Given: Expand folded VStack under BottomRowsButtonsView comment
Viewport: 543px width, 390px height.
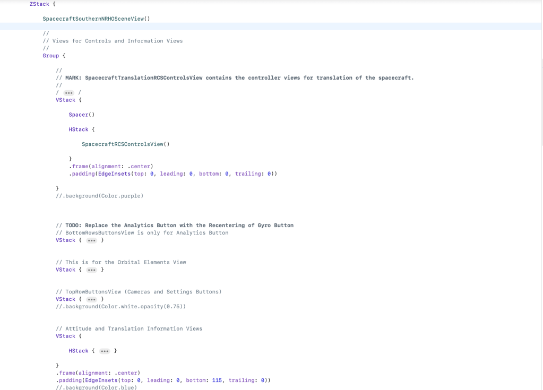Looking at the screenshot, I should [92, 240].
